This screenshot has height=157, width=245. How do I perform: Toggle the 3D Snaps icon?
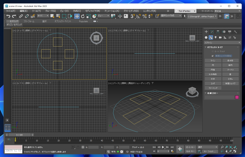click(133, 16)
